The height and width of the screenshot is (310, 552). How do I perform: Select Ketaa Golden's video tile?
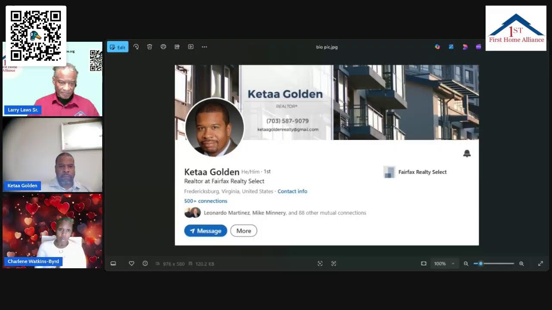[x=53, y=155]
